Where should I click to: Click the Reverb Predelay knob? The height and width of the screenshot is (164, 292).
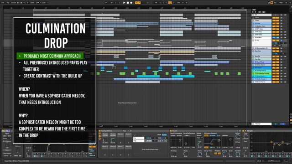(173, 154)
